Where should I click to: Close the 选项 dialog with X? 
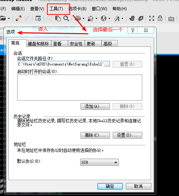click(146, 30)
